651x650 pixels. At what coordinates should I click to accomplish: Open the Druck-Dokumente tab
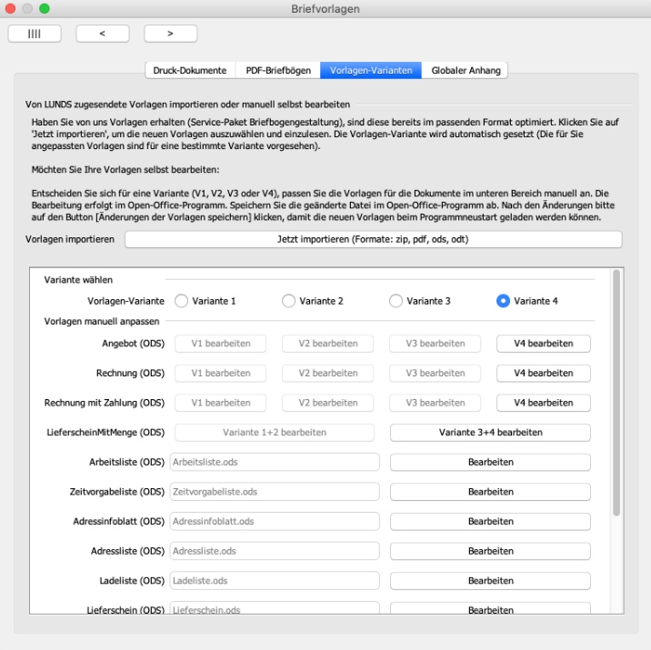[x=190, y=70]
